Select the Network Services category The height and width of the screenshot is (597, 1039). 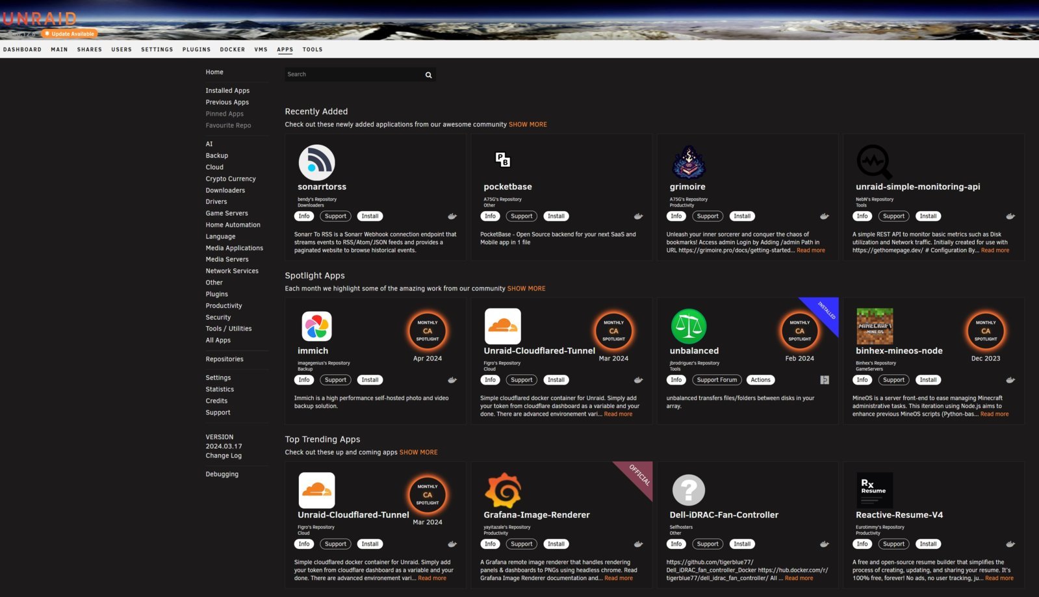point(232,271)
